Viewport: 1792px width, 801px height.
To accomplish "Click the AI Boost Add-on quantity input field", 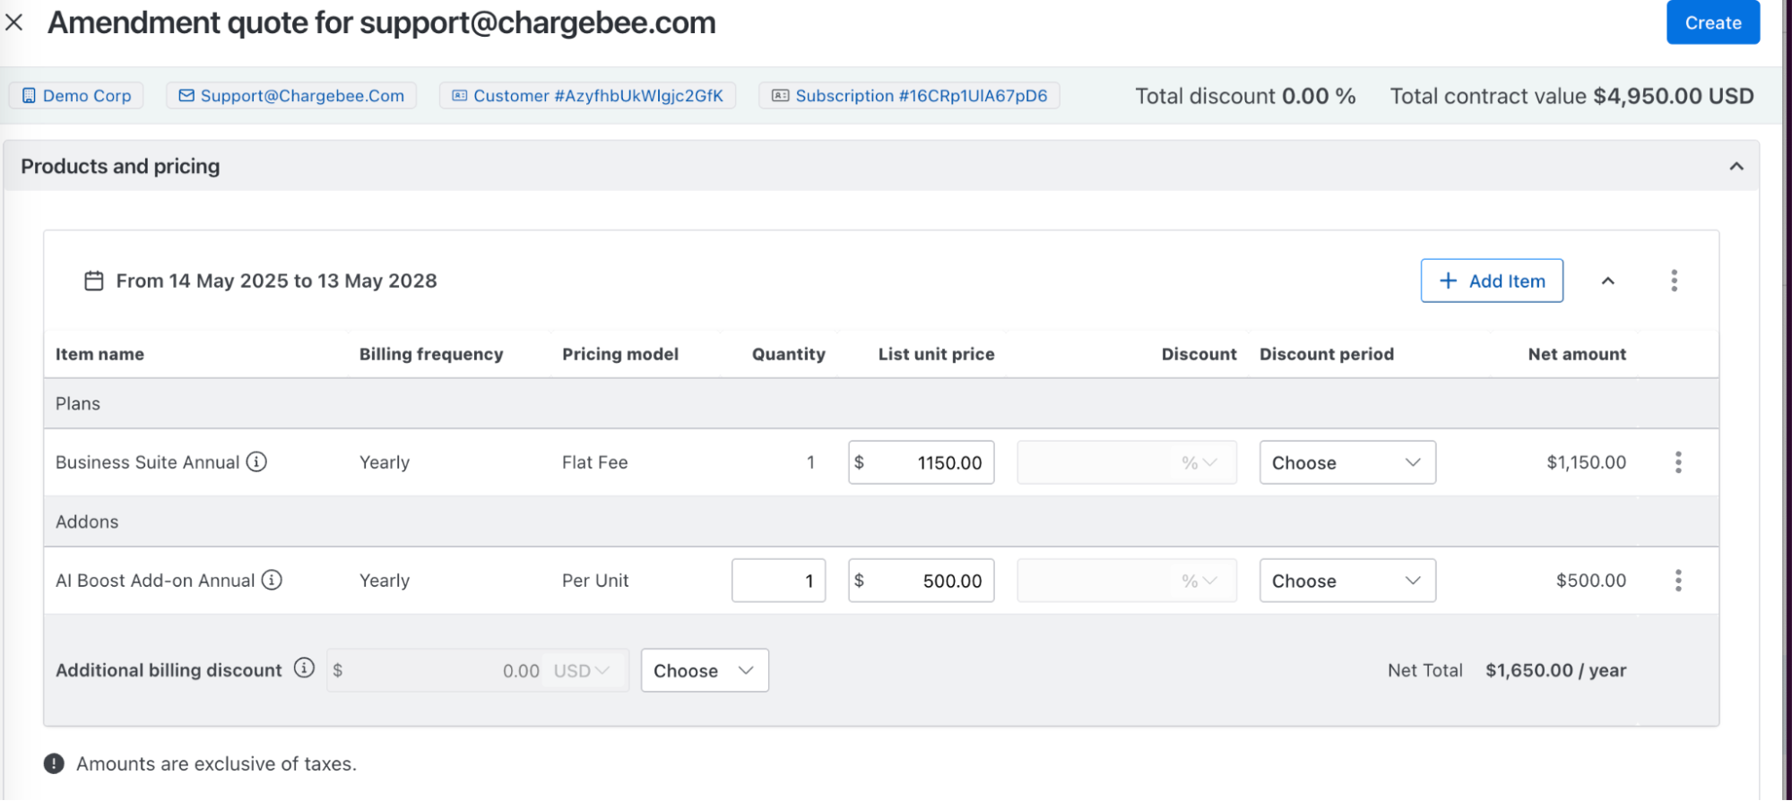I will [778, 581].
